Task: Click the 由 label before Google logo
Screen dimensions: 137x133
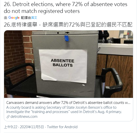Action: [x=6, y=18]
